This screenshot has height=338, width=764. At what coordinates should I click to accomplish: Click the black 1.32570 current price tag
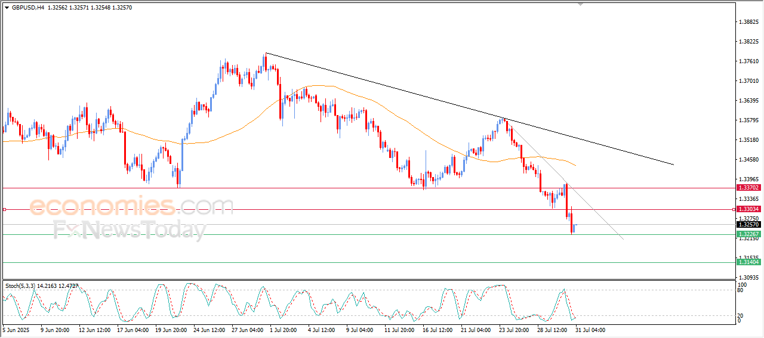pos(748,224)
